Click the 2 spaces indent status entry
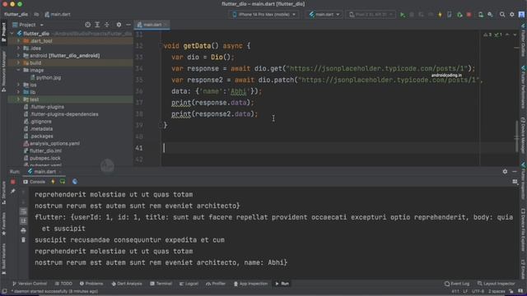This screenshot has width=527, height=296. click(x=497, y=291)
